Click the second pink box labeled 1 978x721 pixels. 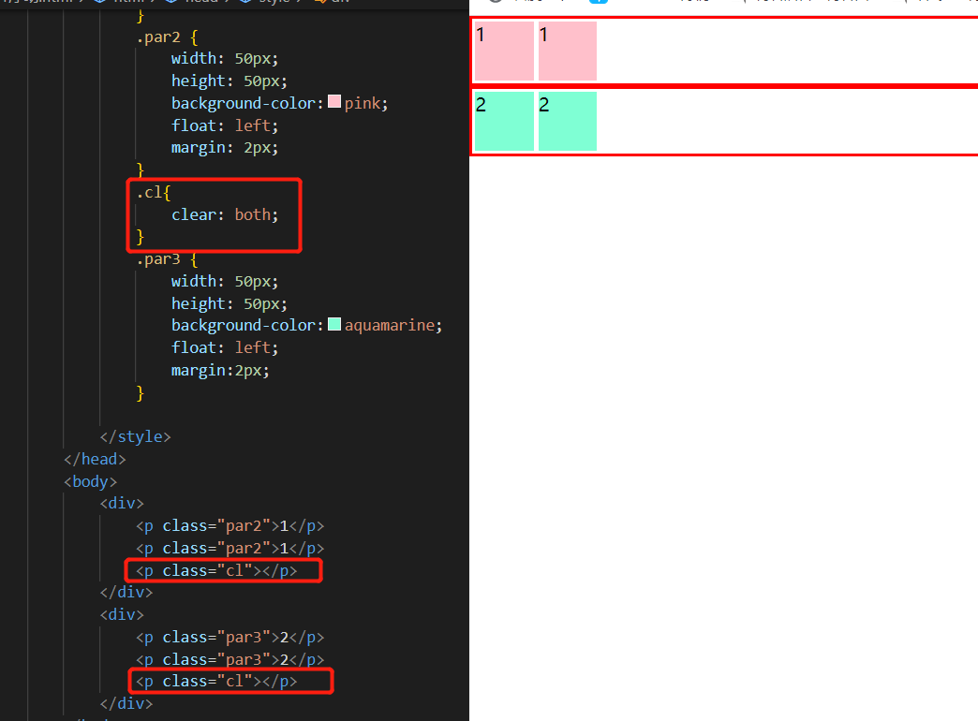568,51
